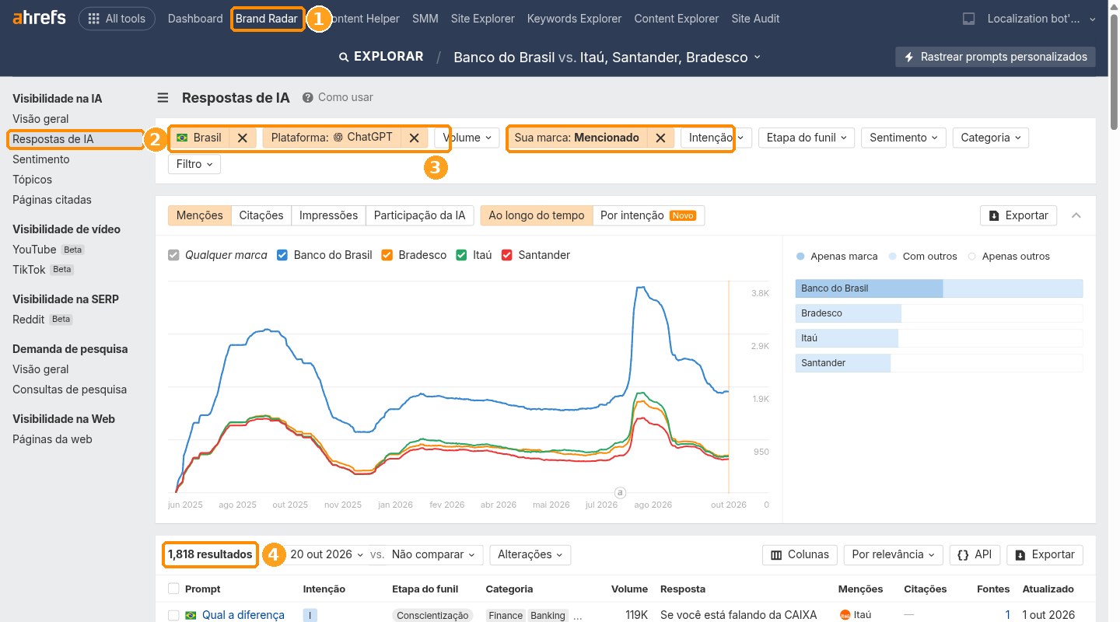1120x622 pixels.
Task: Open the Não comparar dropdown
Action: point(433,554)
